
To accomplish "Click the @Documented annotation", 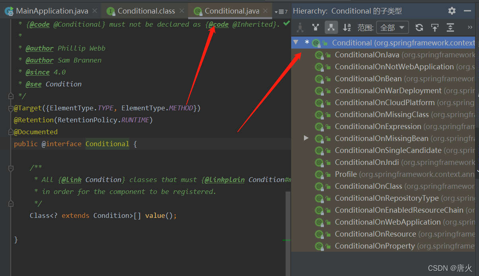I will [x=36, y=132].
